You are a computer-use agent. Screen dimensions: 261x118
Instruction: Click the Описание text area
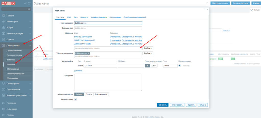pos(108,82)
